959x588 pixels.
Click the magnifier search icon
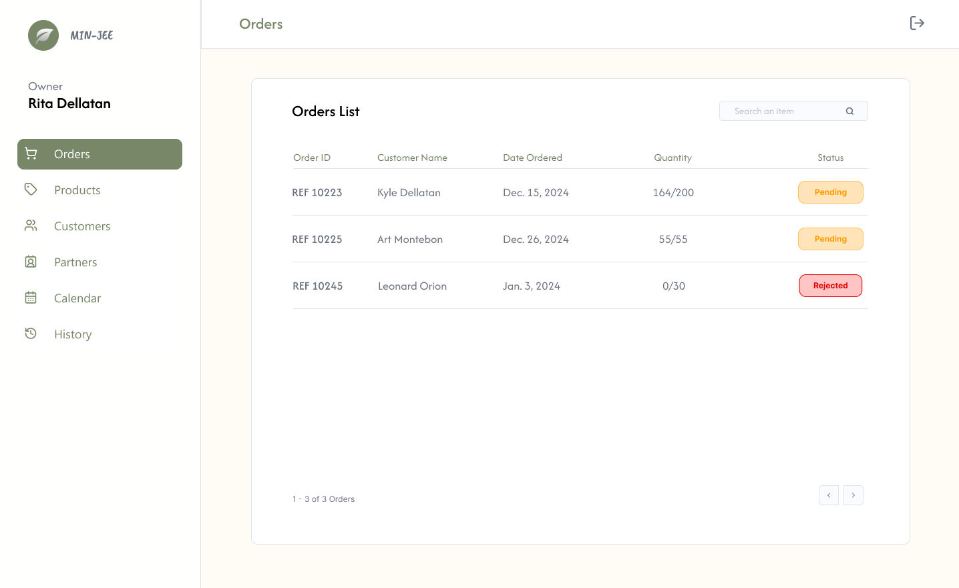point(849,111)
